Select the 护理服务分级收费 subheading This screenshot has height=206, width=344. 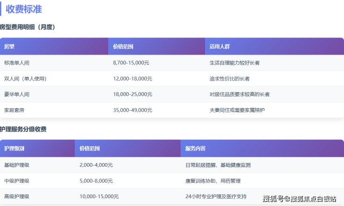click(23, 129)
